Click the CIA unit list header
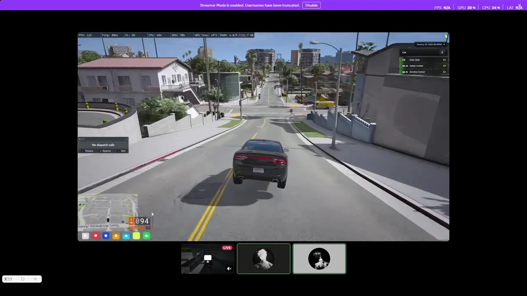This screenshot has height=296, width=527. 424,52
